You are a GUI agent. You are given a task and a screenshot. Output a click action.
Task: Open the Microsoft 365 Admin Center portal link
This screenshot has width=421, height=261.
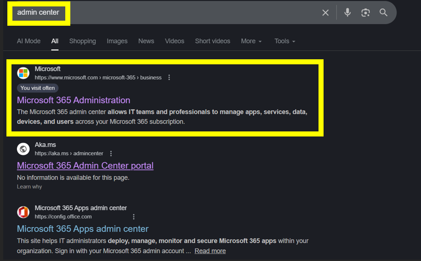85,165
